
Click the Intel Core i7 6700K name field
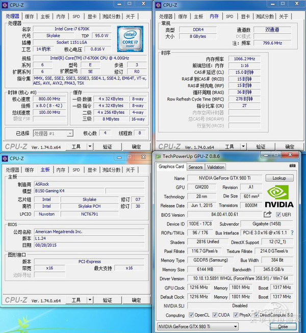coord(72,29)
